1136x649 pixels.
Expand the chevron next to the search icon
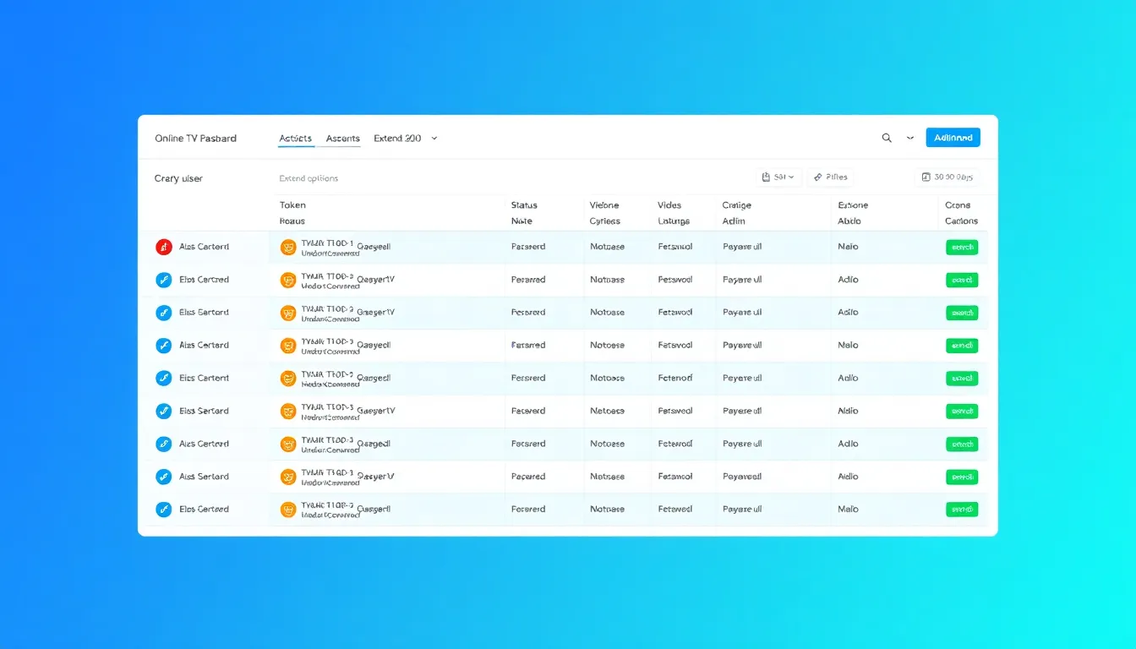click(910, 138)
